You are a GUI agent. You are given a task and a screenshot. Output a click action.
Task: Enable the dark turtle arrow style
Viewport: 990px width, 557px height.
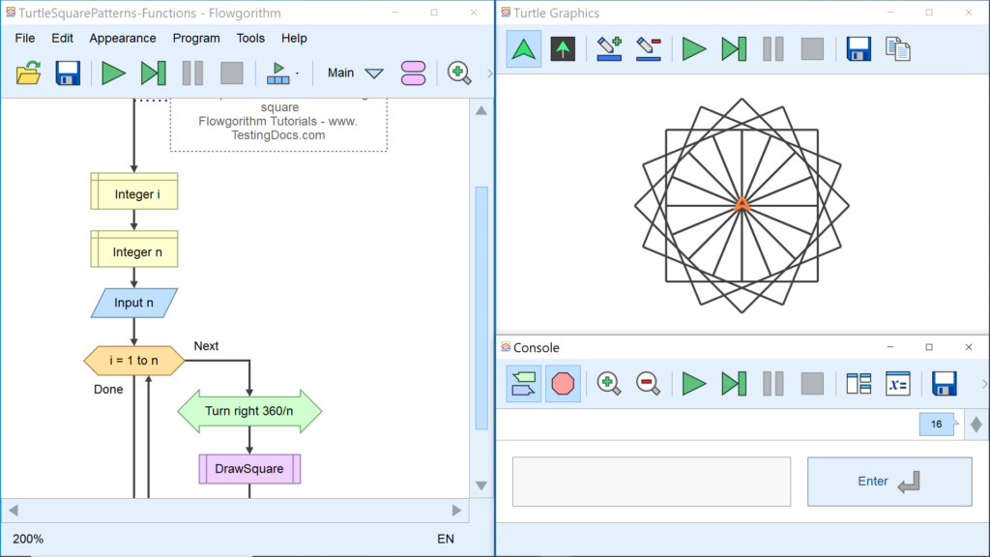561,48
